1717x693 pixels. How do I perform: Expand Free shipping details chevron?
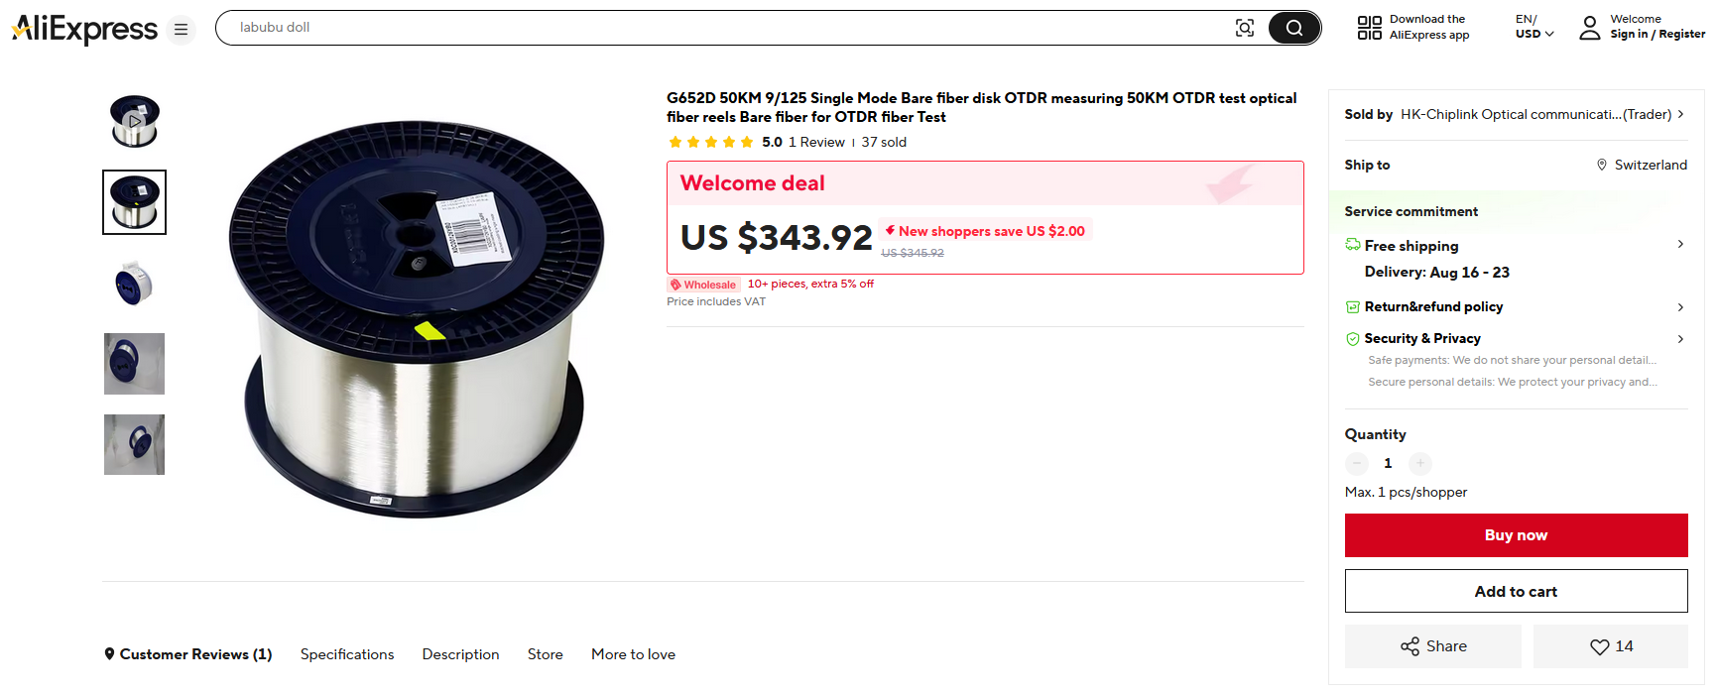[1679, 244]
